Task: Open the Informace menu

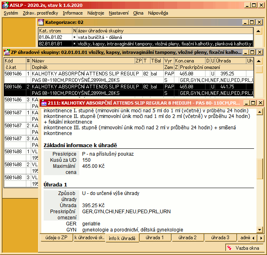Action: [73, 13]
